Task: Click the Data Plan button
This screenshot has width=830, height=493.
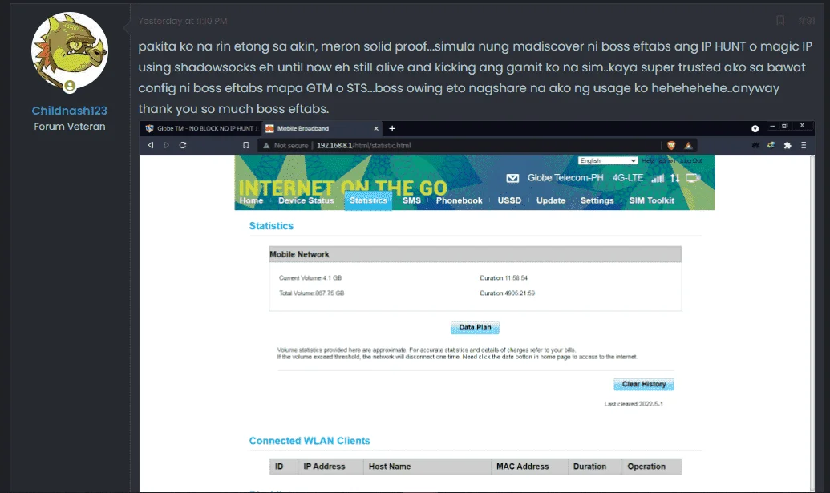Action: [x=475, y=327]
